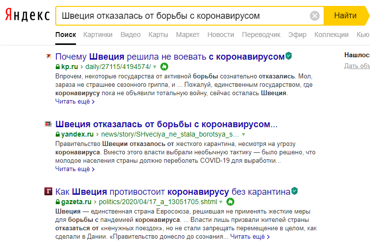Click the verified shield badge beside kp.ru title
This screenshot has width=370, height=250.
point(289,56)
